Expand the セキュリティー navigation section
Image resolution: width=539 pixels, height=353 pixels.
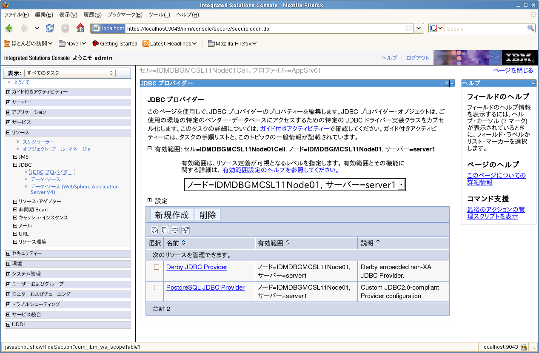click(x=9, y=253)
